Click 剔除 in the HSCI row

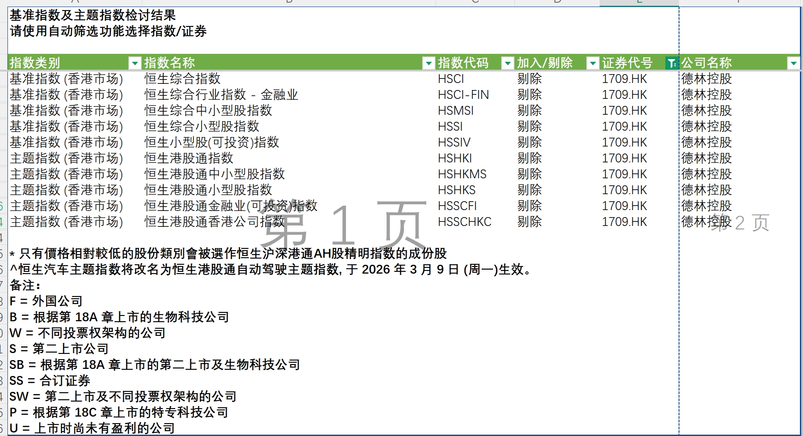tap(529, 79)
